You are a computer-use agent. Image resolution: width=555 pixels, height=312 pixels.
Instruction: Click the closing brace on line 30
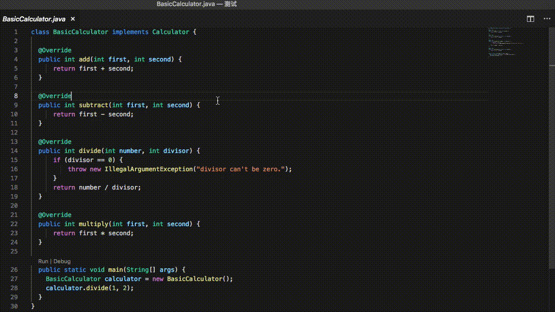[x=33, y=306]
